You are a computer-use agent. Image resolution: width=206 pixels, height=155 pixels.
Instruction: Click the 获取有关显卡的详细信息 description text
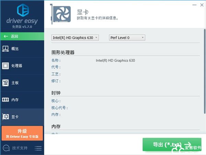pos(98,18)
